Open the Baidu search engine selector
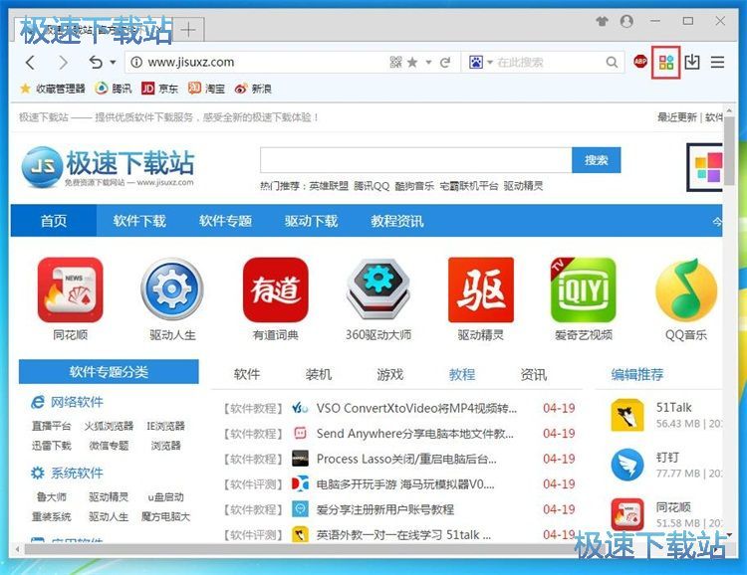The image size is (747, 575). click(x=480, y=62)
